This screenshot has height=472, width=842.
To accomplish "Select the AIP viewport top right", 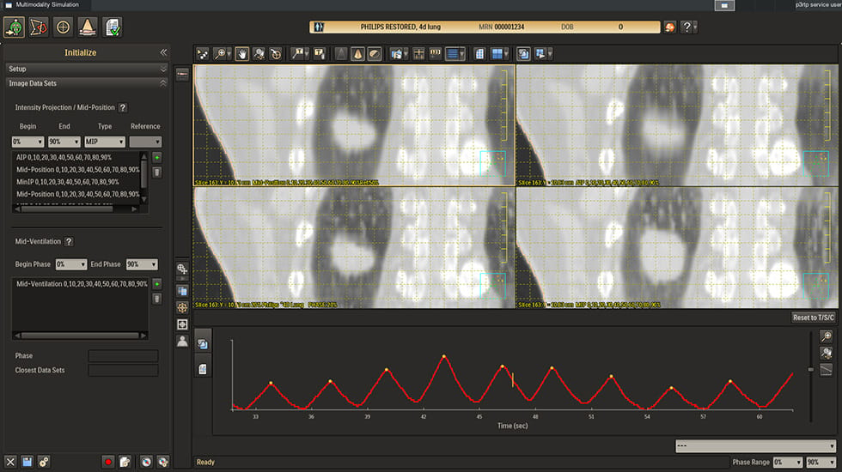I will point(677,125).
